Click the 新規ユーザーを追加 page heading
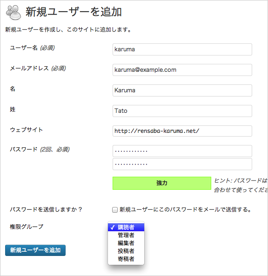268x276 pixels. click(74, 12)
